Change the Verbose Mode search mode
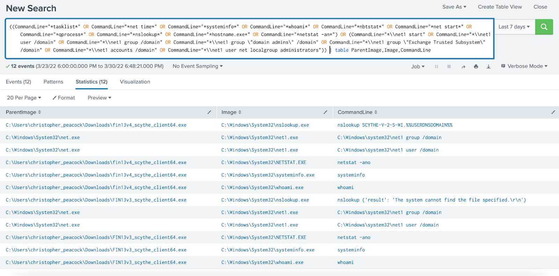The image size is (559, 276). tap(524, 66)
